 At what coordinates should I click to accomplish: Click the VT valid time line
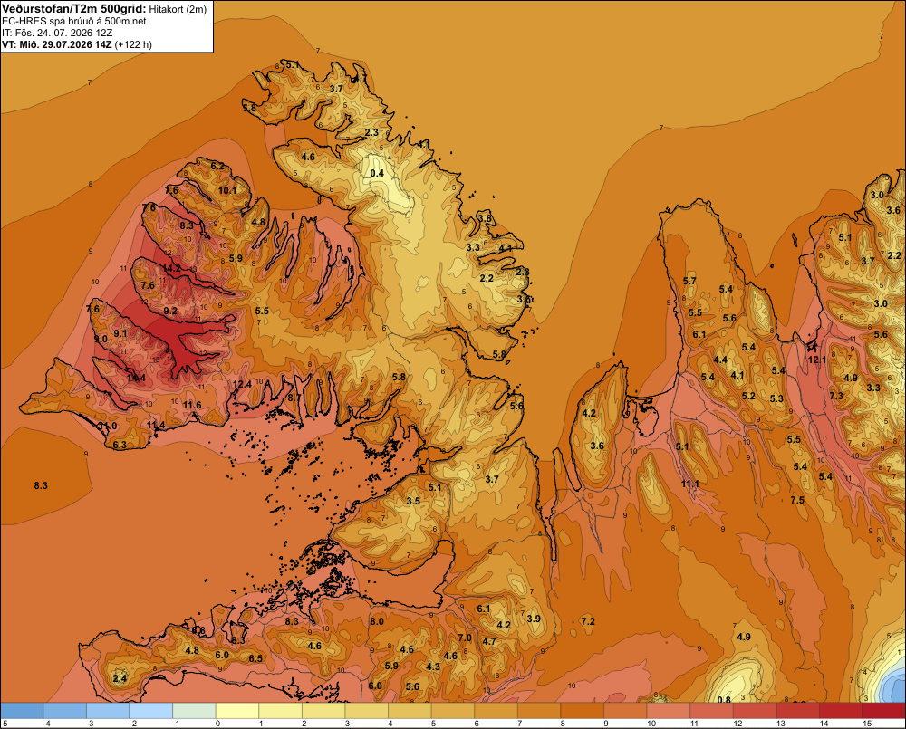(x=77, y=44)
